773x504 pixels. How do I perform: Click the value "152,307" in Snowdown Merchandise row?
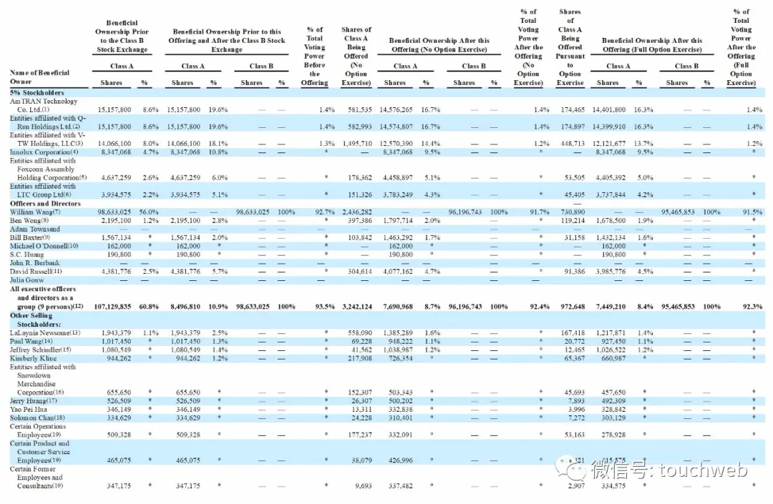point(360,392)
